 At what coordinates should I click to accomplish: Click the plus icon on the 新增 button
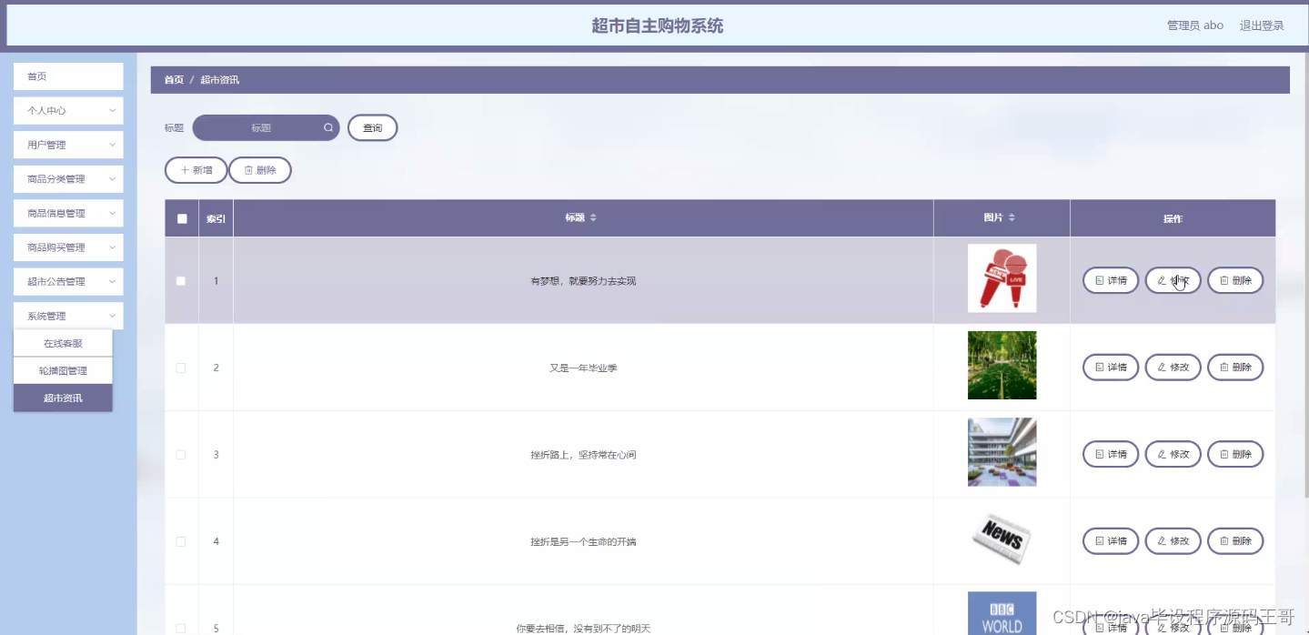click(x=185, y=169)
